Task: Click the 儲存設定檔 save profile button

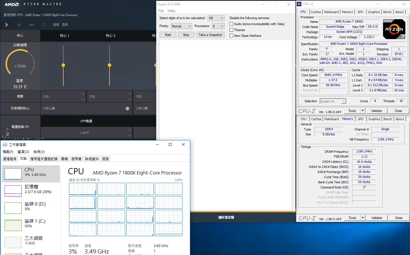Action: [226, 217]
